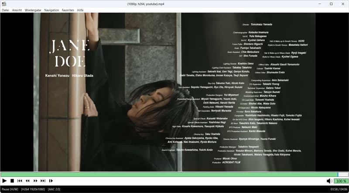
Task: Open the Ansicht menu
Action: 17,10
